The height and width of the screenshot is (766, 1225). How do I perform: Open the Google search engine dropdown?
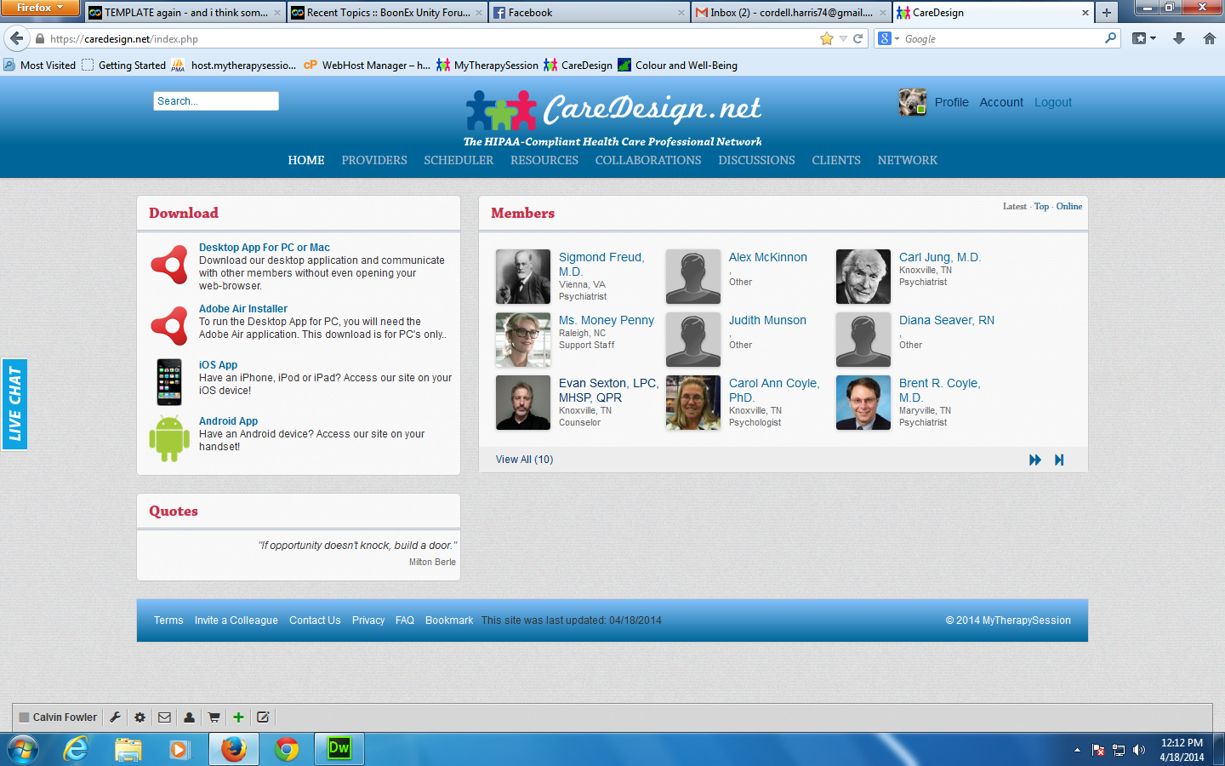point(888,38)
